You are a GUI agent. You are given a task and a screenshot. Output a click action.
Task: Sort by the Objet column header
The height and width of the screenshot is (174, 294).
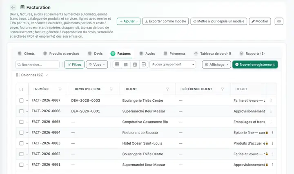(x=242, y=89)
